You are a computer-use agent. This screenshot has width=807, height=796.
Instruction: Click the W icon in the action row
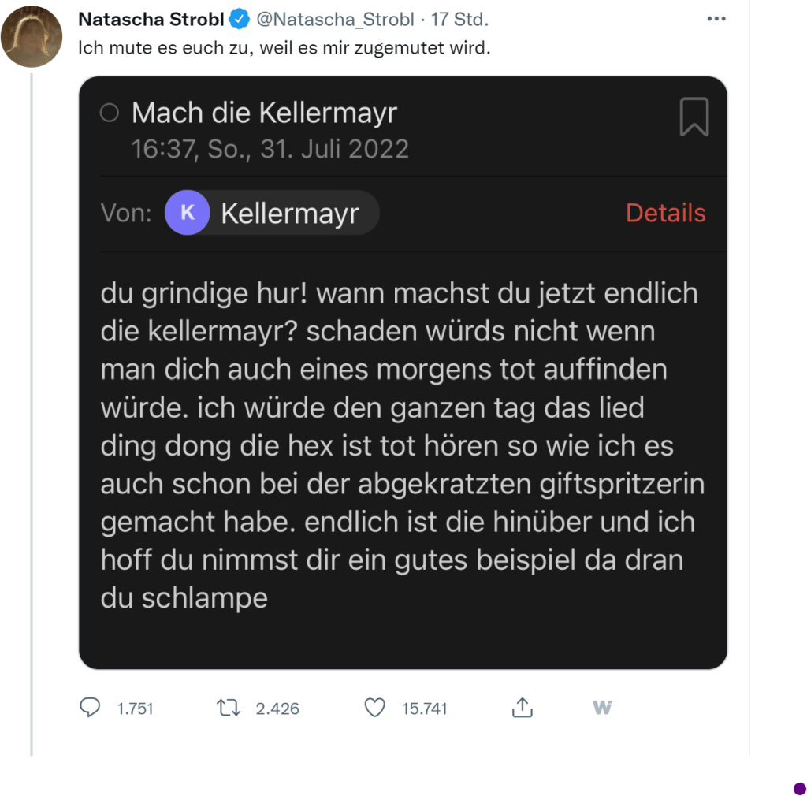pos(602,707)
